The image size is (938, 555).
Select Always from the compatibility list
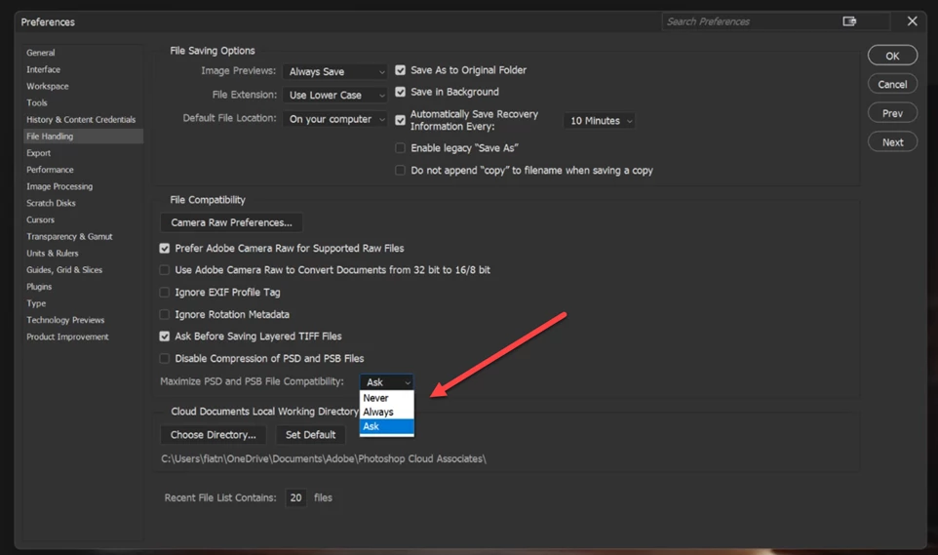tap(386, 412)
